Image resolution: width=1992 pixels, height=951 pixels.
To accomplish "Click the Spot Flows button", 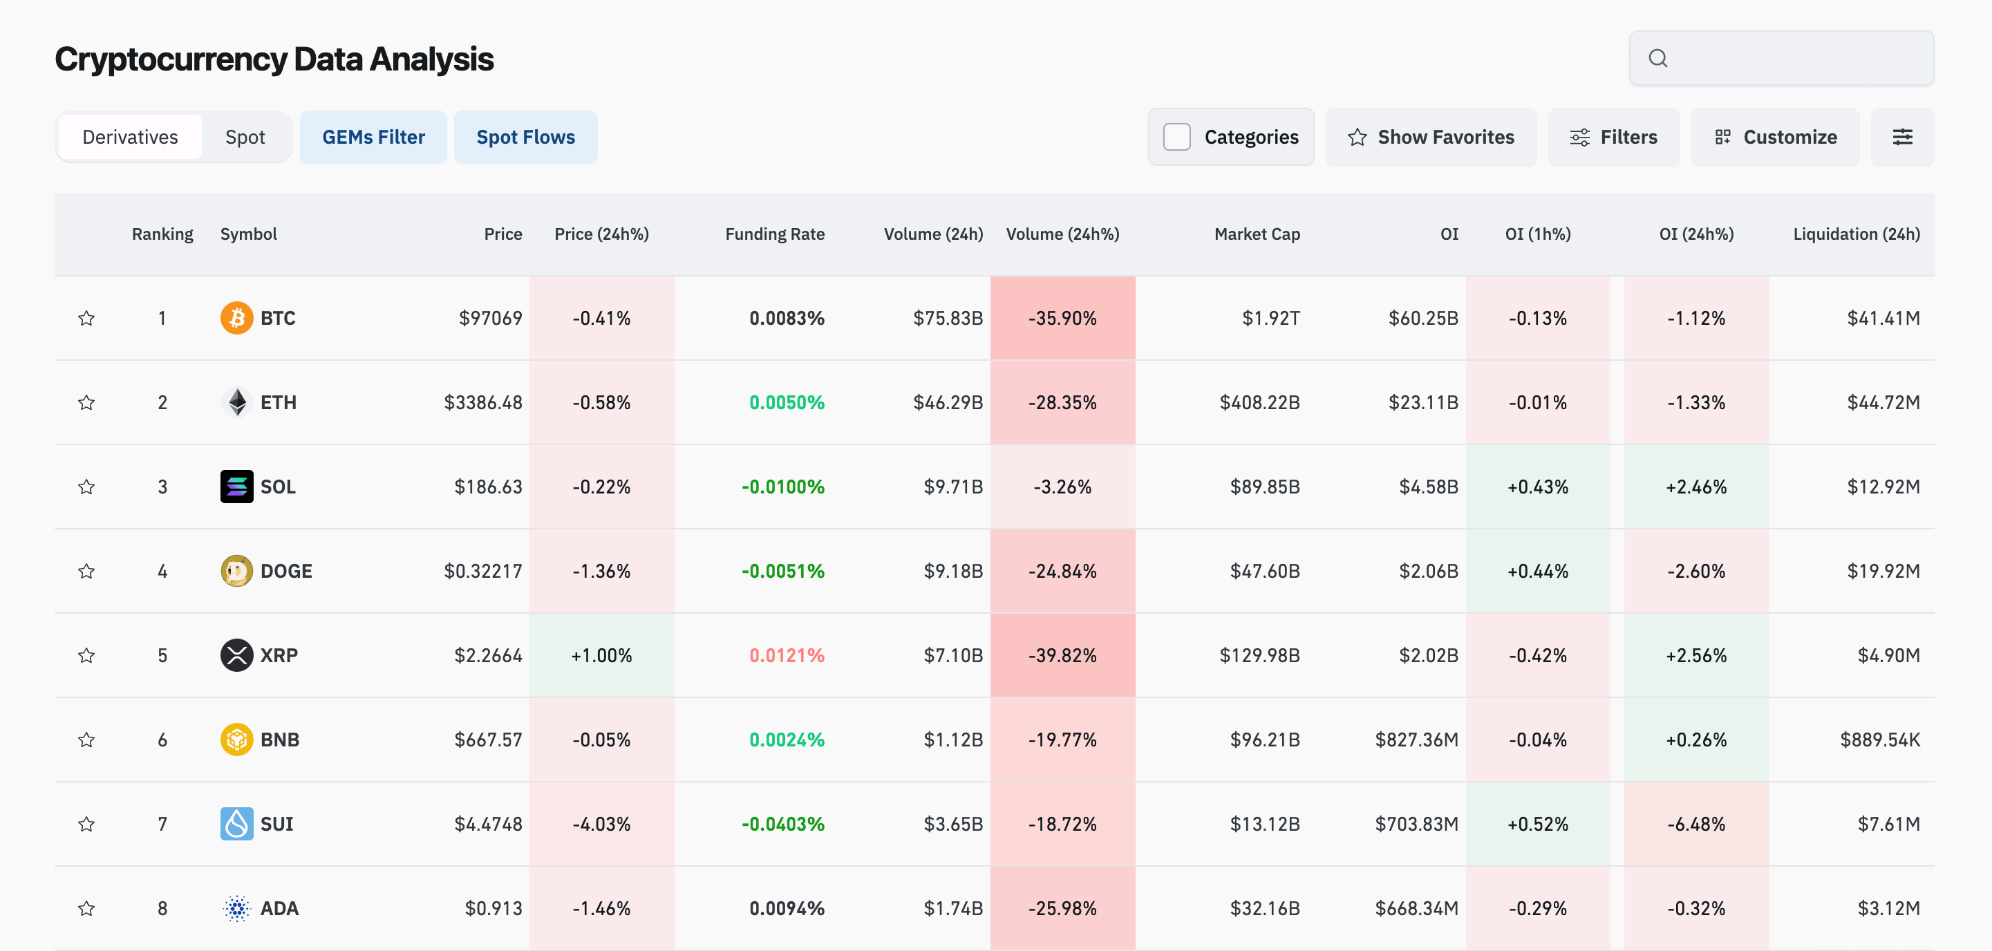I will pyautogui.click(x=525, y=137).
